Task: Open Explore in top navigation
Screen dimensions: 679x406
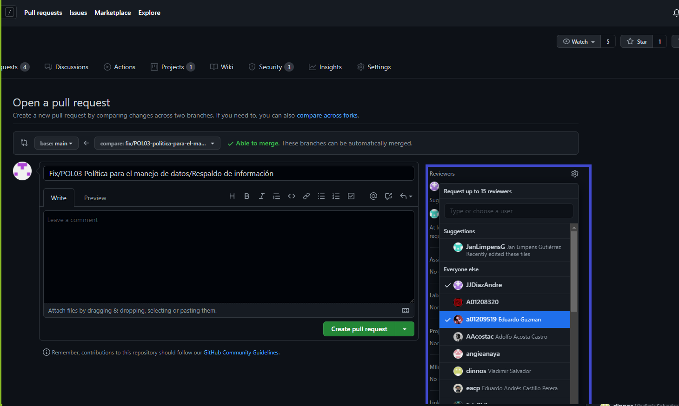Action: (x=149, y=13)
